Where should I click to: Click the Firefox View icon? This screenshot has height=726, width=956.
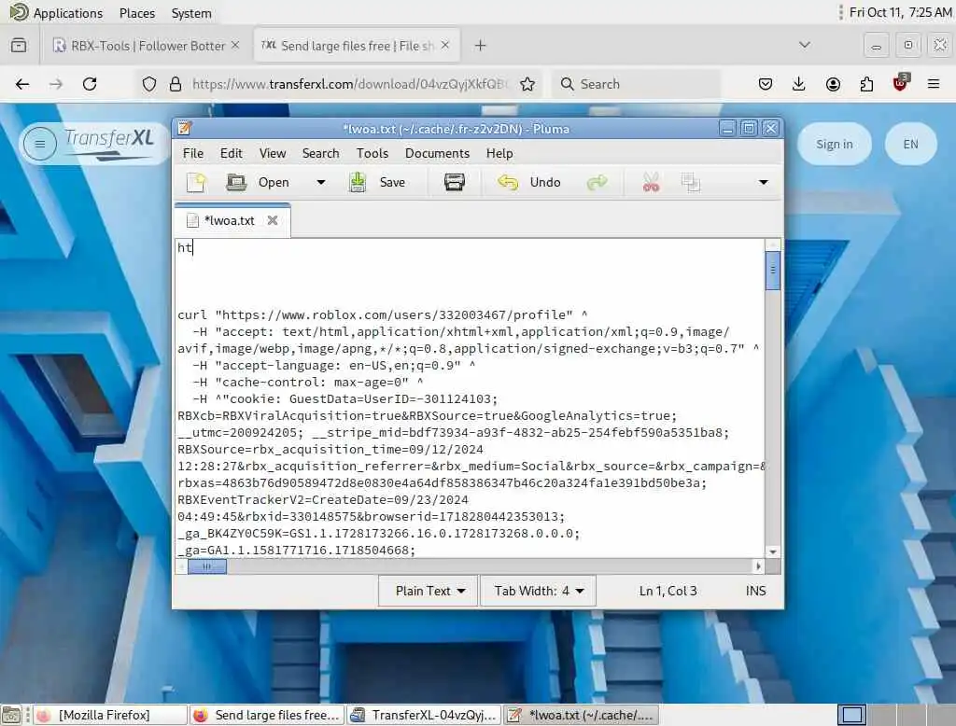pos(19,46)
